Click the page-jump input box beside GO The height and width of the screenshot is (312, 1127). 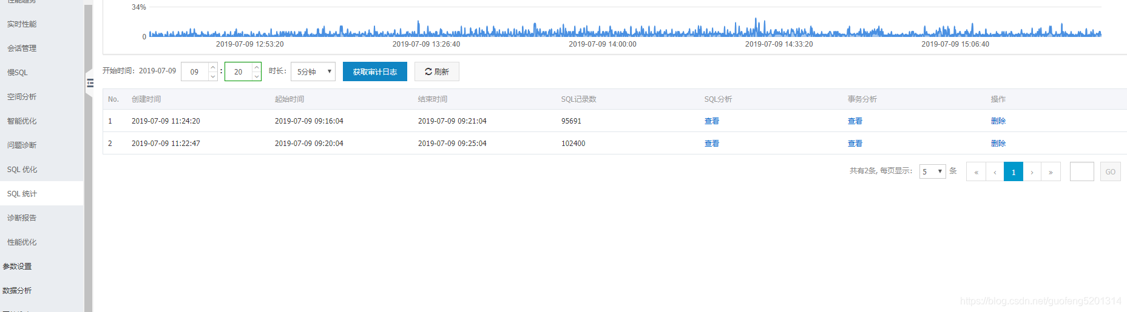tap(1081, 171)
